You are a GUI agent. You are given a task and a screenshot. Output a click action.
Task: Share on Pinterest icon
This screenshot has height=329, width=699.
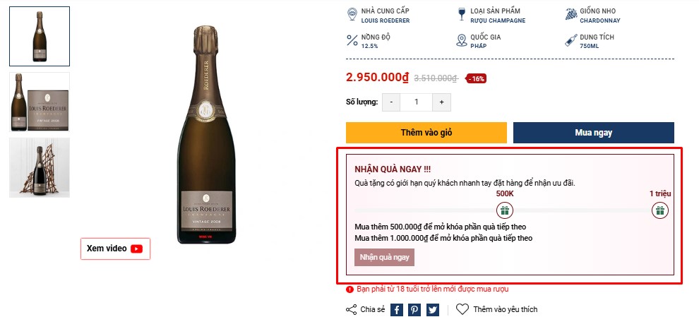(x=414, y=309)
